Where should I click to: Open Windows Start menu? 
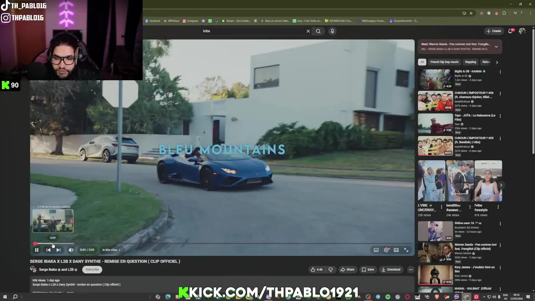coord(5,297)
